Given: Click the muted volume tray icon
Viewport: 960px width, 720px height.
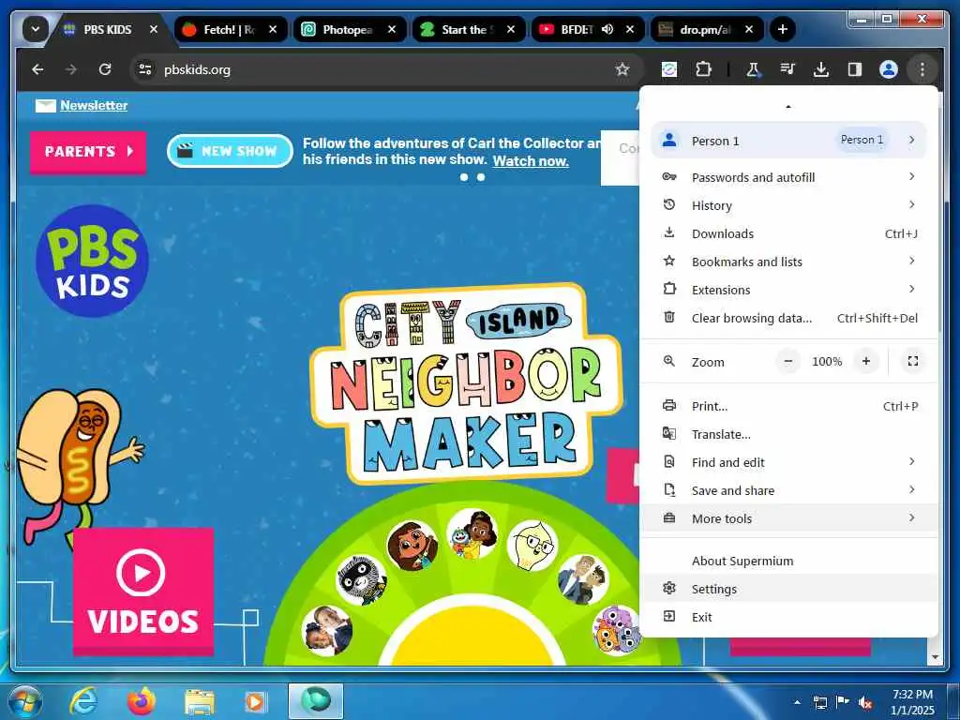Looking at the screenshot, I should click(x=865, y=703).
